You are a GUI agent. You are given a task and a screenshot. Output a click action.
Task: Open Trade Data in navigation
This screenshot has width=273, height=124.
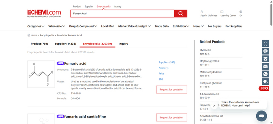(162, 26)
